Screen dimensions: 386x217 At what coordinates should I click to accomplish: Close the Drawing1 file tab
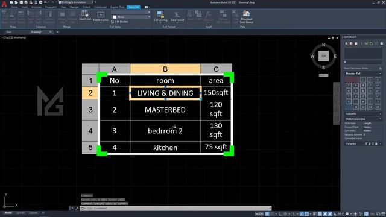(51, 32)
